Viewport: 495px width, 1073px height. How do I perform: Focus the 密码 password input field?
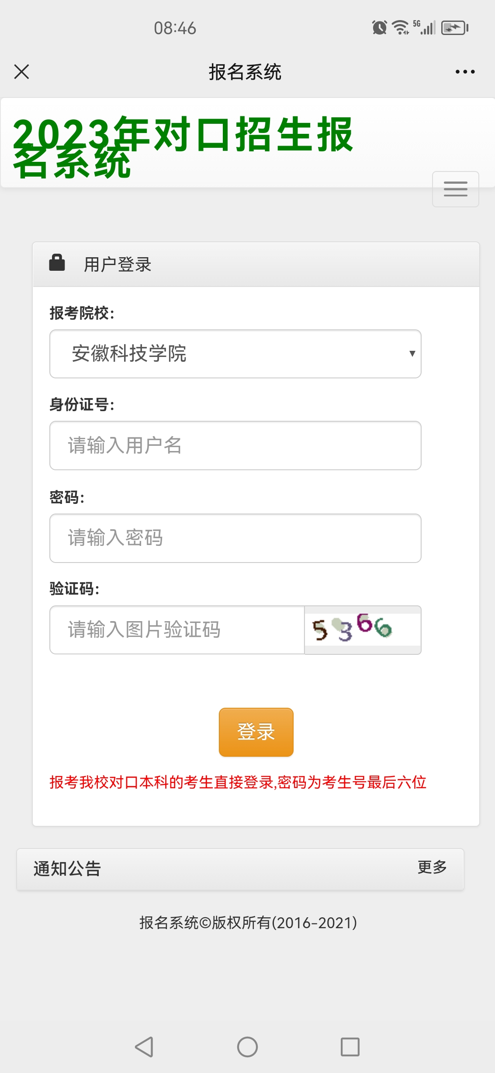click(235, 538)
